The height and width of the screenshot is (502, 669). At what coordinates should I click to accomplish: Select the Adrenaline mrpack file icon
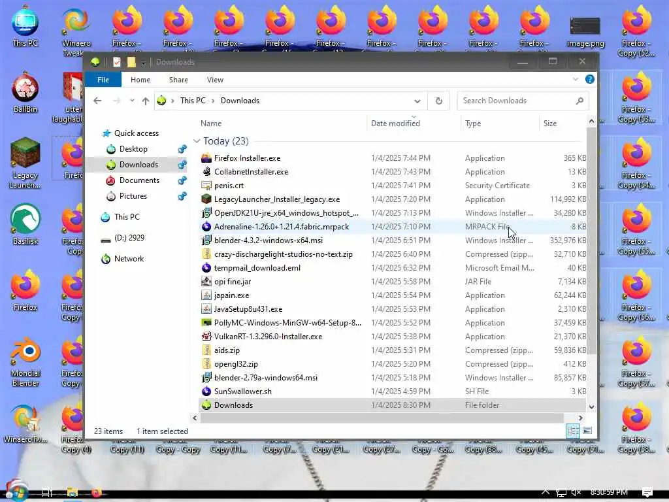(206, 227)
